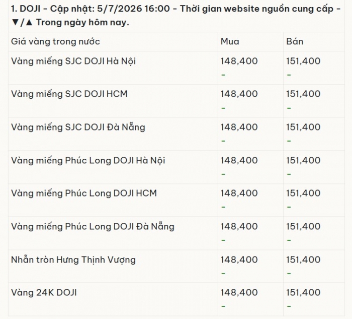The width and height of the screenshot is (352, 319).
Task: Click buy price for SJC DOJI Hà Nội
Action: coord(239,61)
